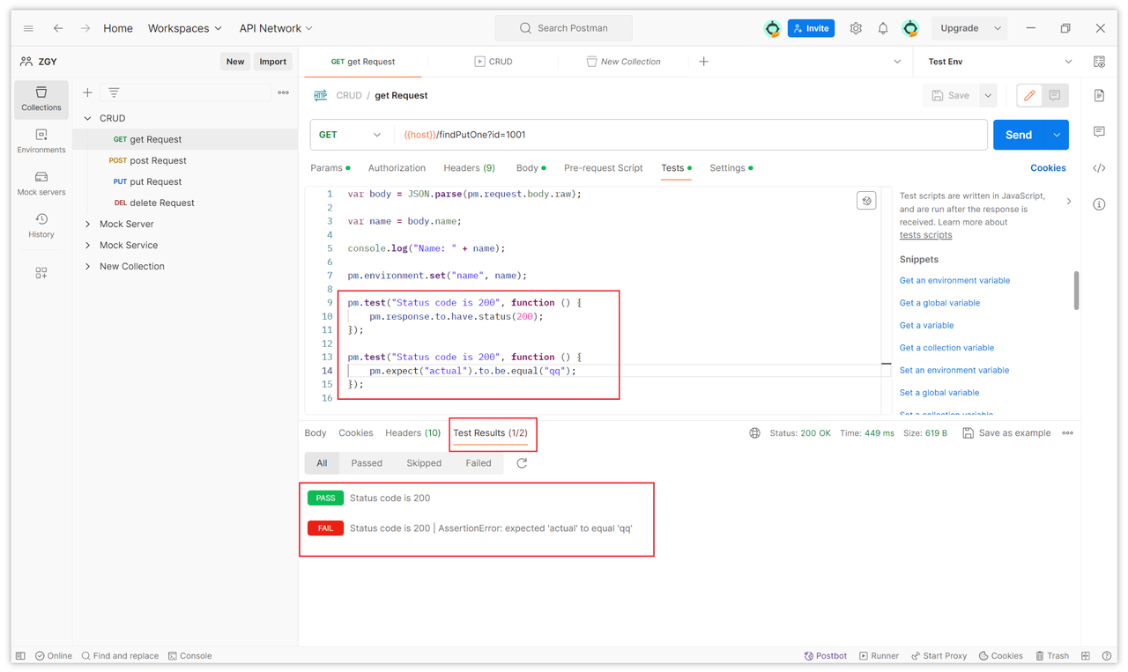Open the request info icon
This screenshot has height=672, width=1128.
coord(1099,204)
